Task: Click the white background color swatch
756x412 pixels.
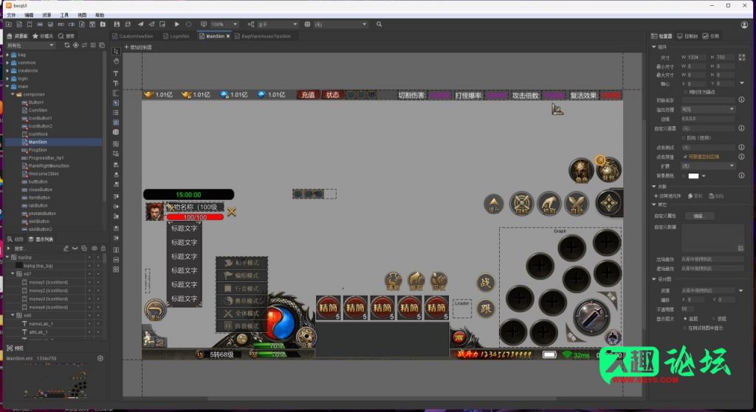Action: [x=693, y=176]
